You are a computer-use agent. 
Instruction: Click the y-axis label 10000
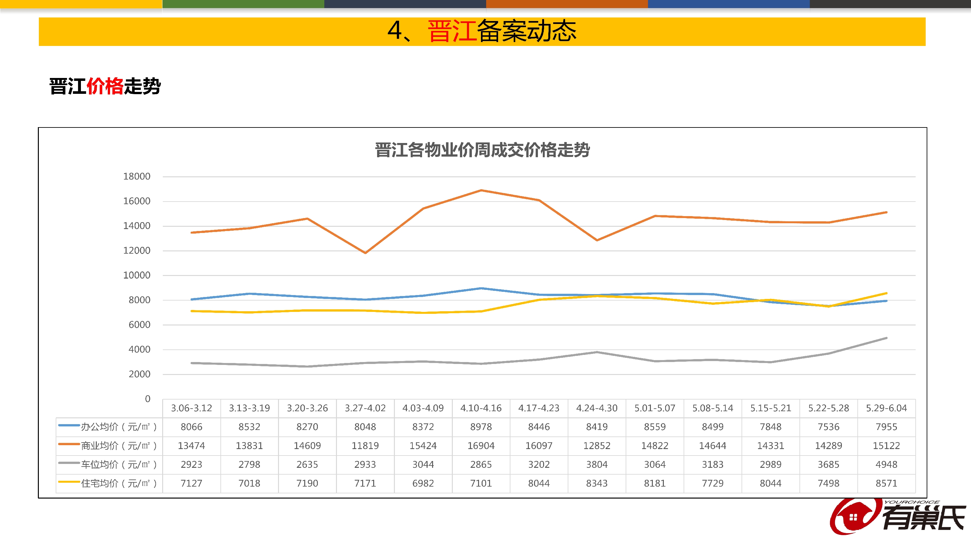(137, 275)
